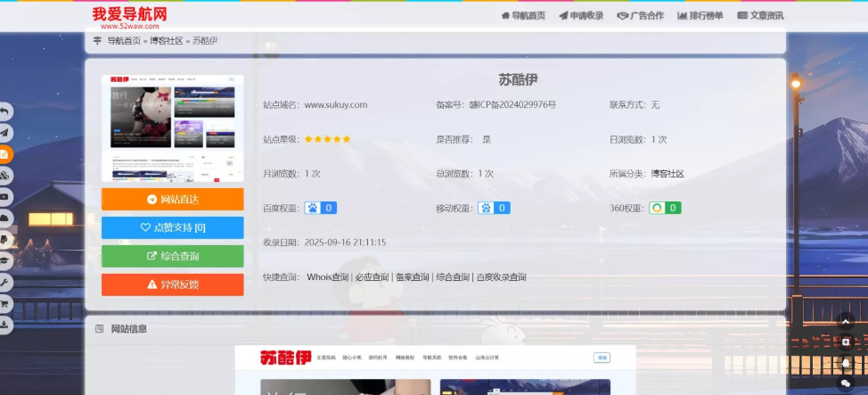Screen dimensions: 868x395
Task: Click the breadcrumb pin icon before 导航首页
Action: coord(97,40)
